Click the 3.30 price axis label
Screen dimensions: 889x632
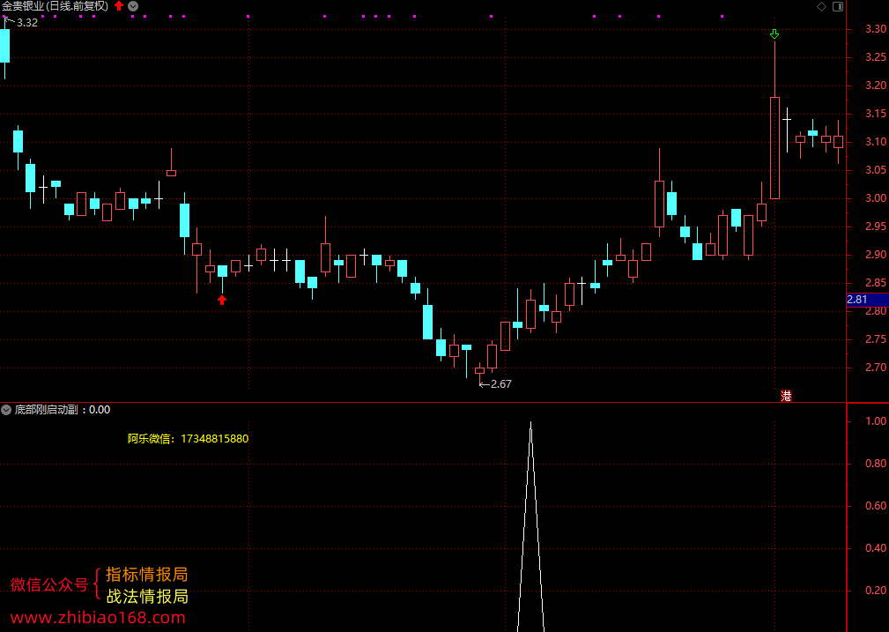(x=876, y=29)
